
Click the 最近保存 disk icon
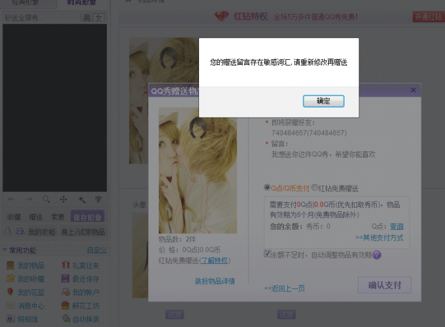point(65,279)
